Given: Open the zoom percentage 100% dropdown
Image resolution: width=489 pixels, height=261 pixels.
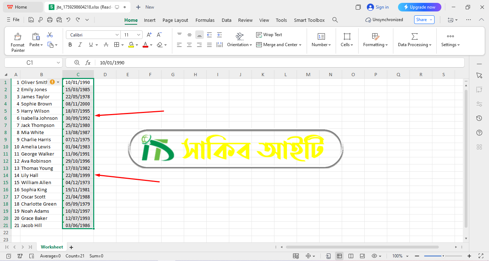Looking at the screenshot, I should coord(399,256).
